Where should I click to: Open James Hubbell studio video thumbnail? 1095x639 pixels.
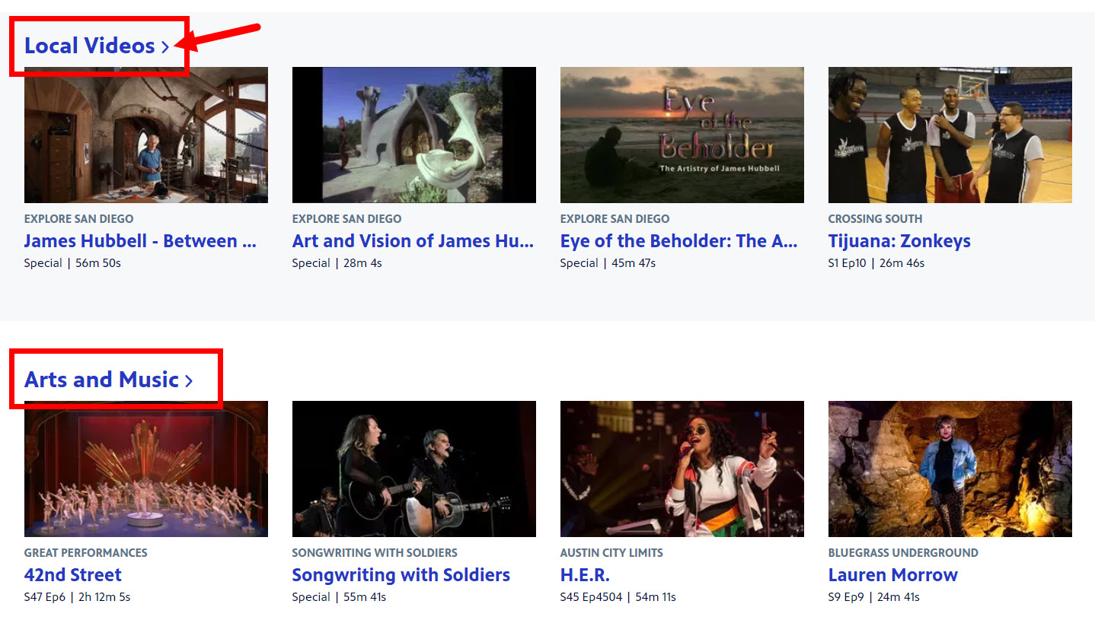tap(146, 135)
